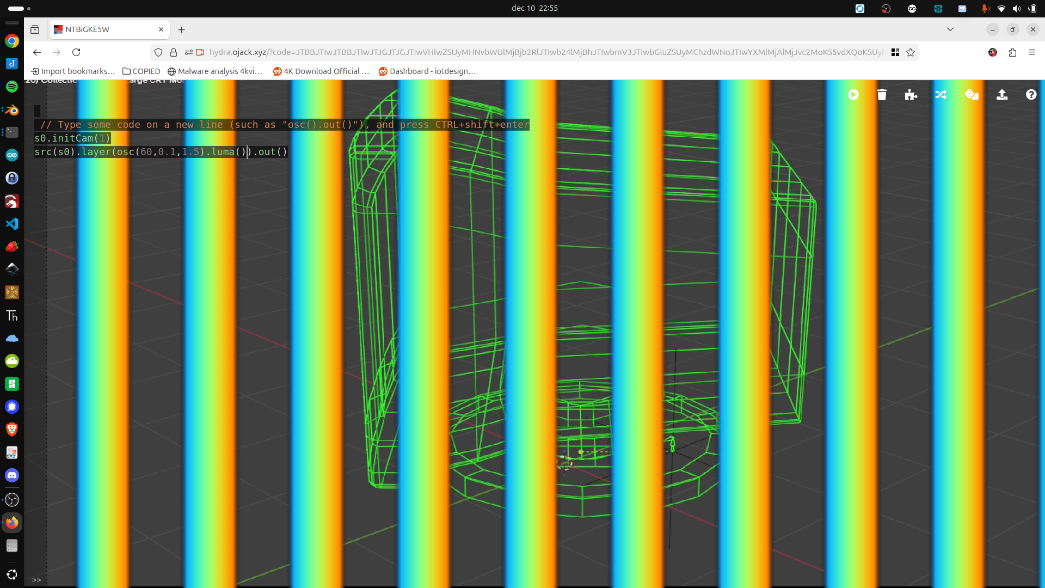Screen dimensions: 1045x588
Task: Click the upload to gallery icon
Action: 1001,95
